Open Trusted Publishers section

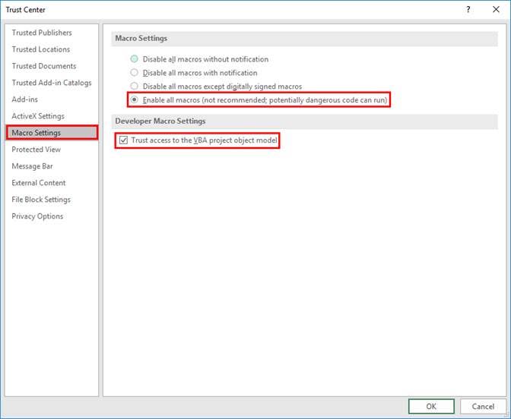click(42, 33)
